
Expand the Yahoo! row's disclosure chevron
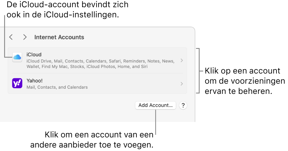tap(182, 84)
